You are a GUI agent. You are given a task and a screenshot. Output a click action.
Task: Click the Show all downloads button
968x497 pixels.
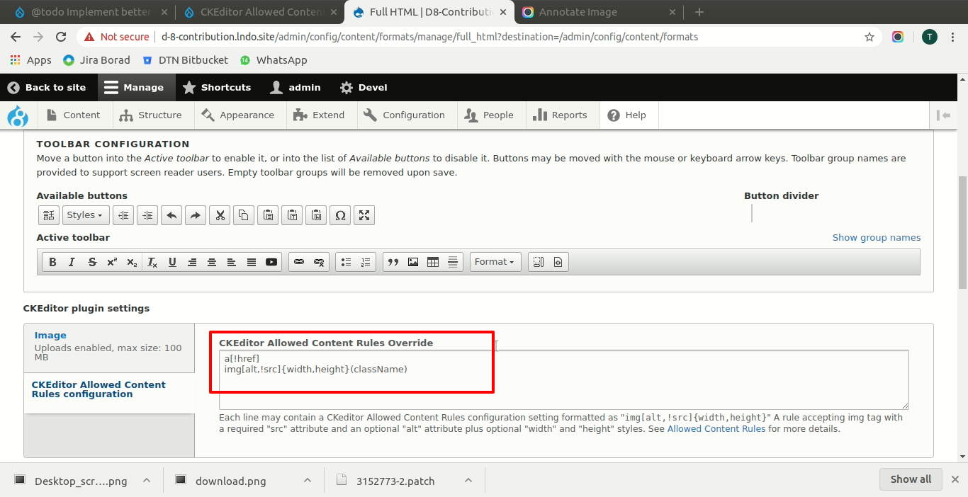[911, 479]
